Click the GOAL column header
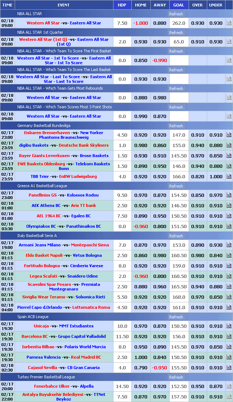The height and width of the screenshot is (402, 233). 179,5
